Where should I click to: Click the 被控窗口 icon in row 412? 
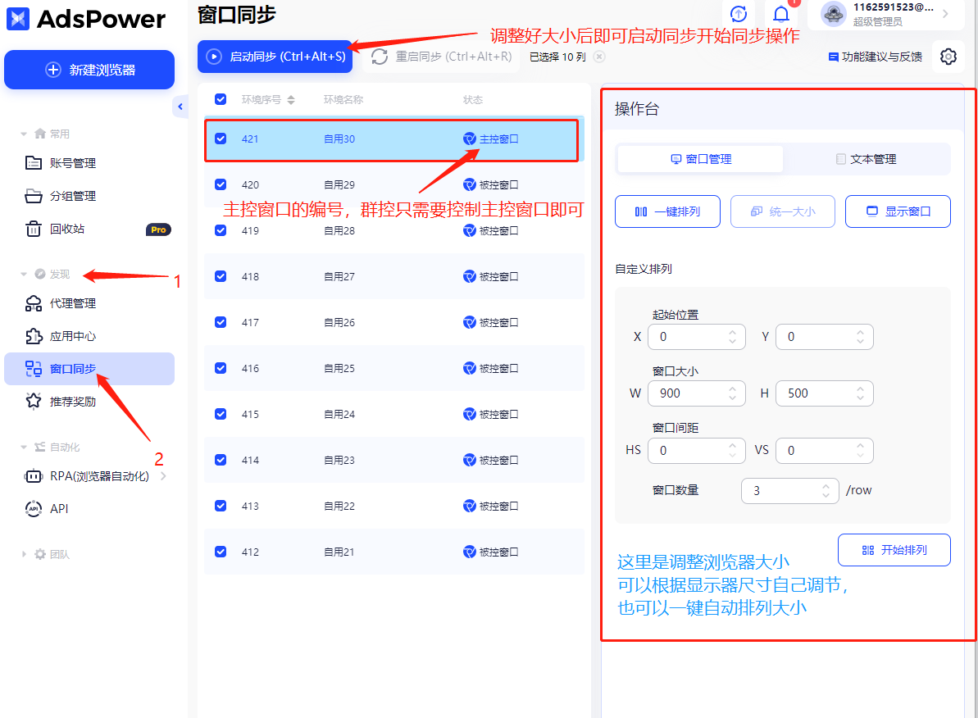(470, 552)
